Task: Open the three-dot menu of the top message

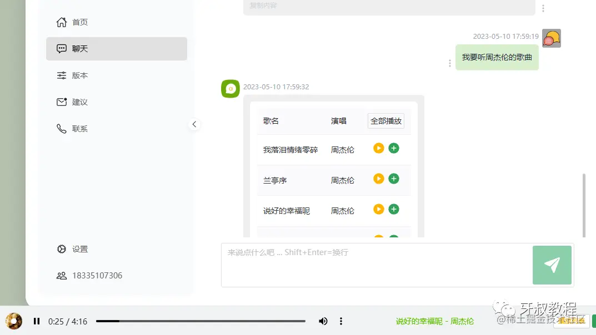Action: click(x=543, y=8)
